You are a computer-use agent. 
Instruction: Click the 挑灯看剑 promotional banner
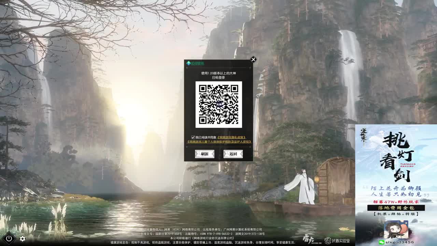pyautogui.click(x=396, y=185)
